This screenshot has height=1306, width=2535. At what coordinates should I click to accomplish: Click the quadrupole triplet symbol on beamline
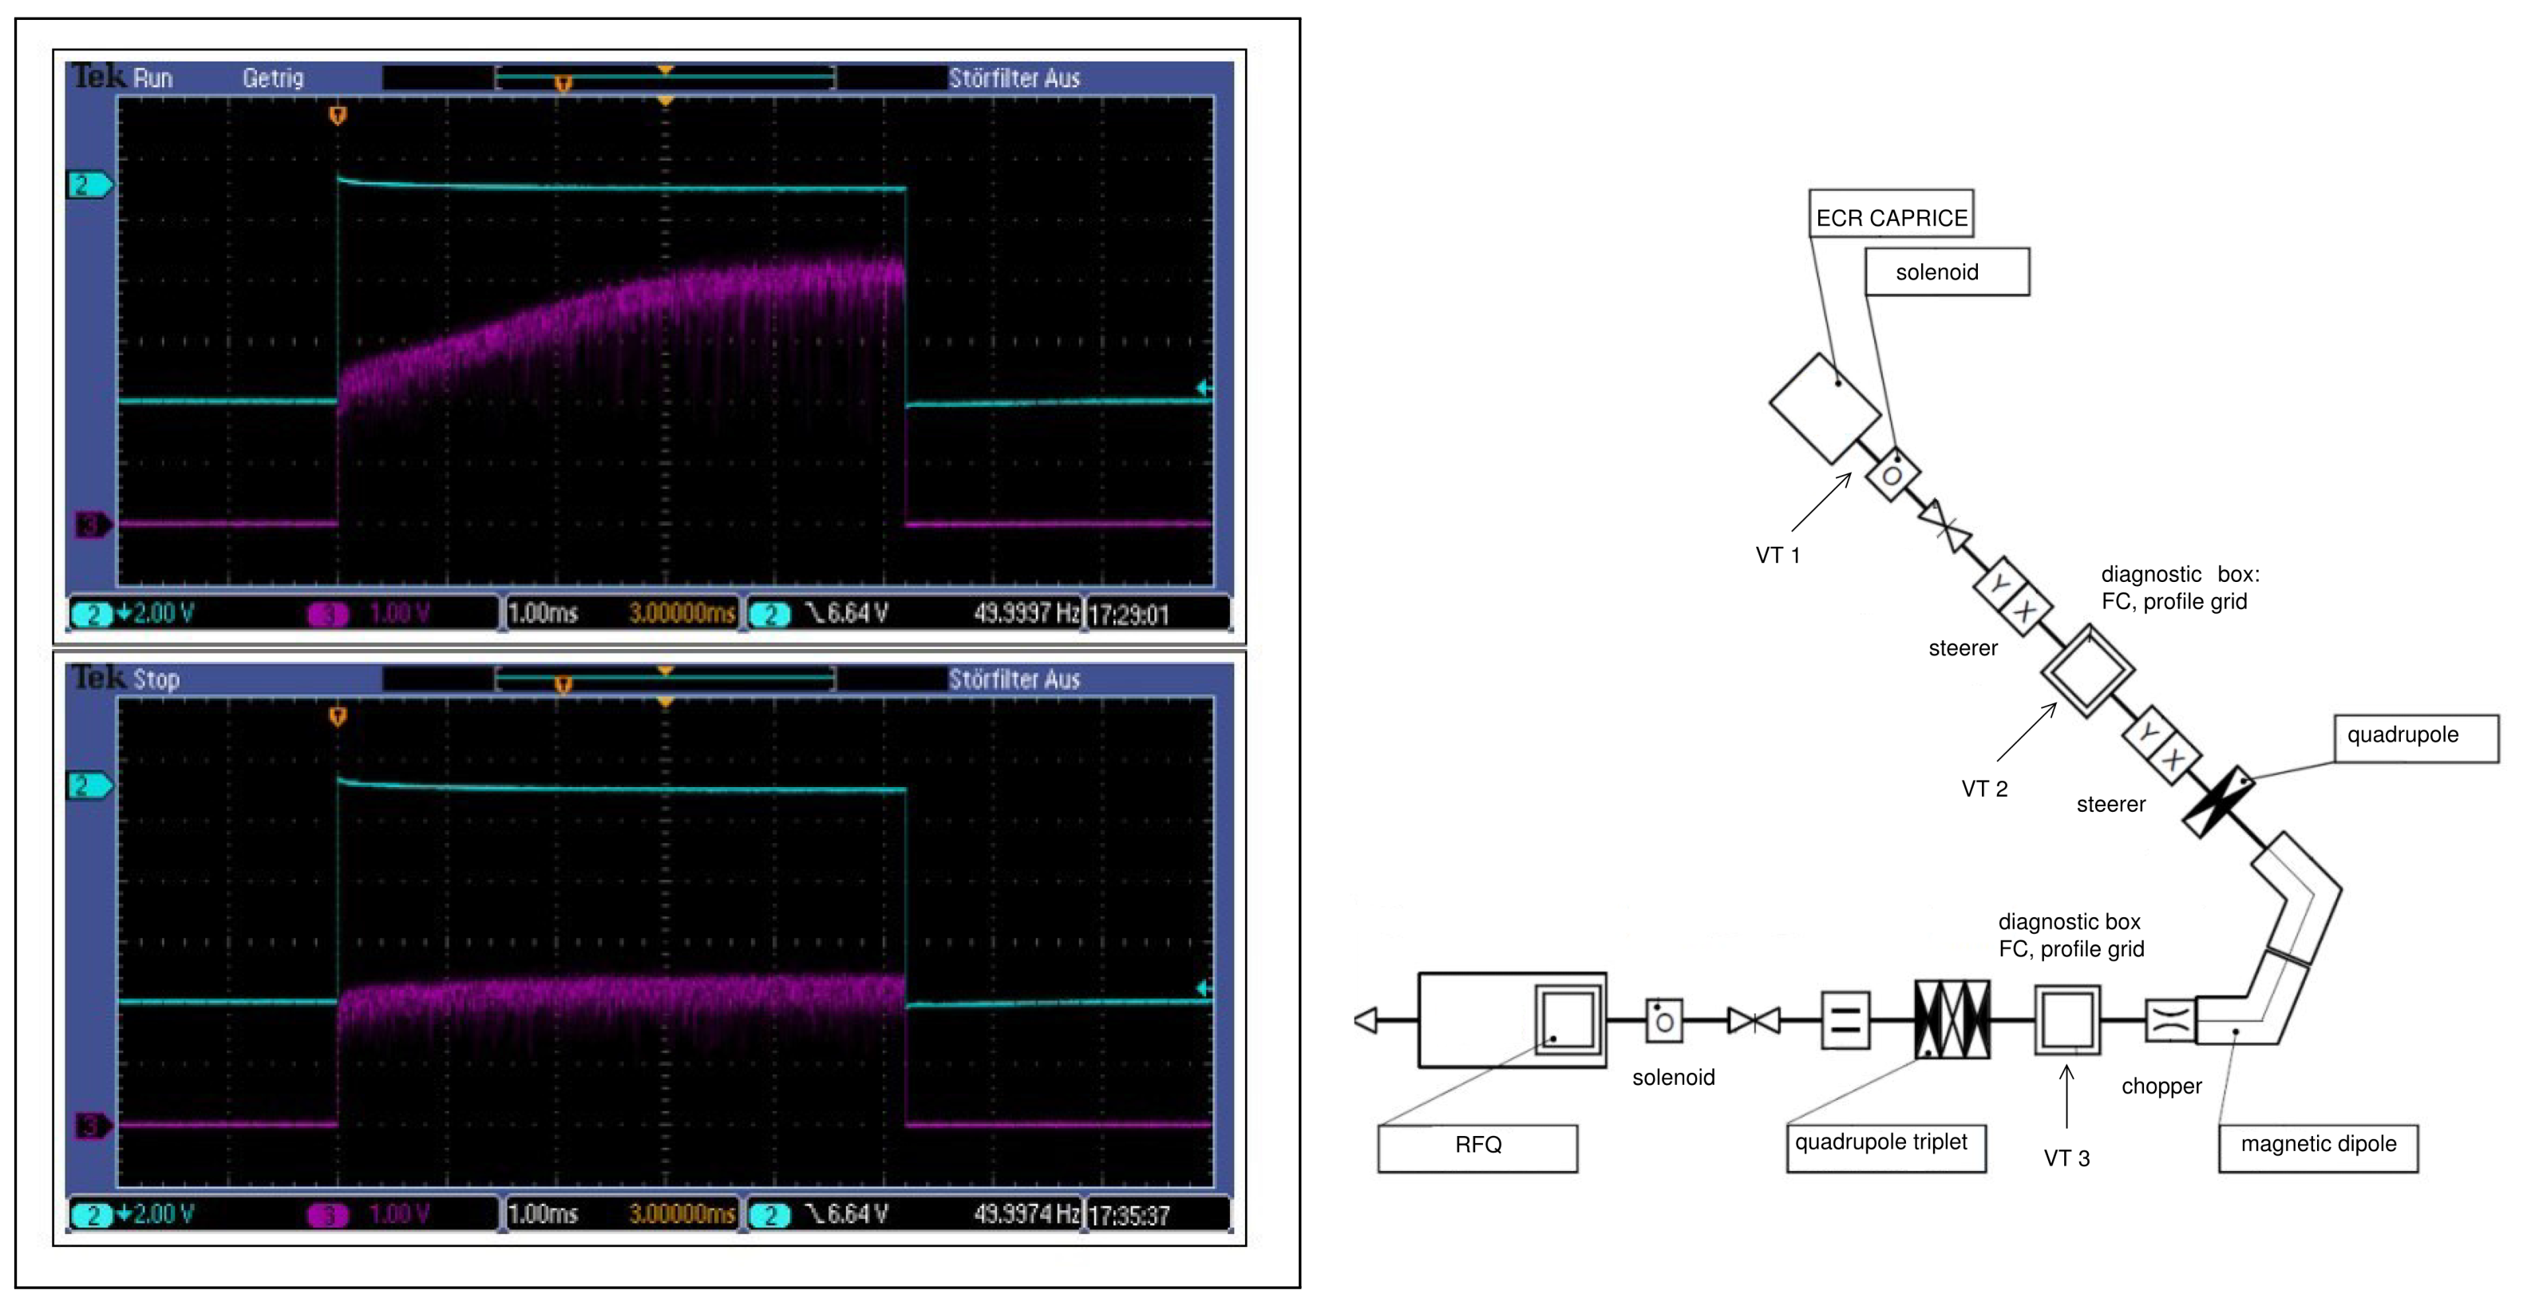tap(1952, 1019)
